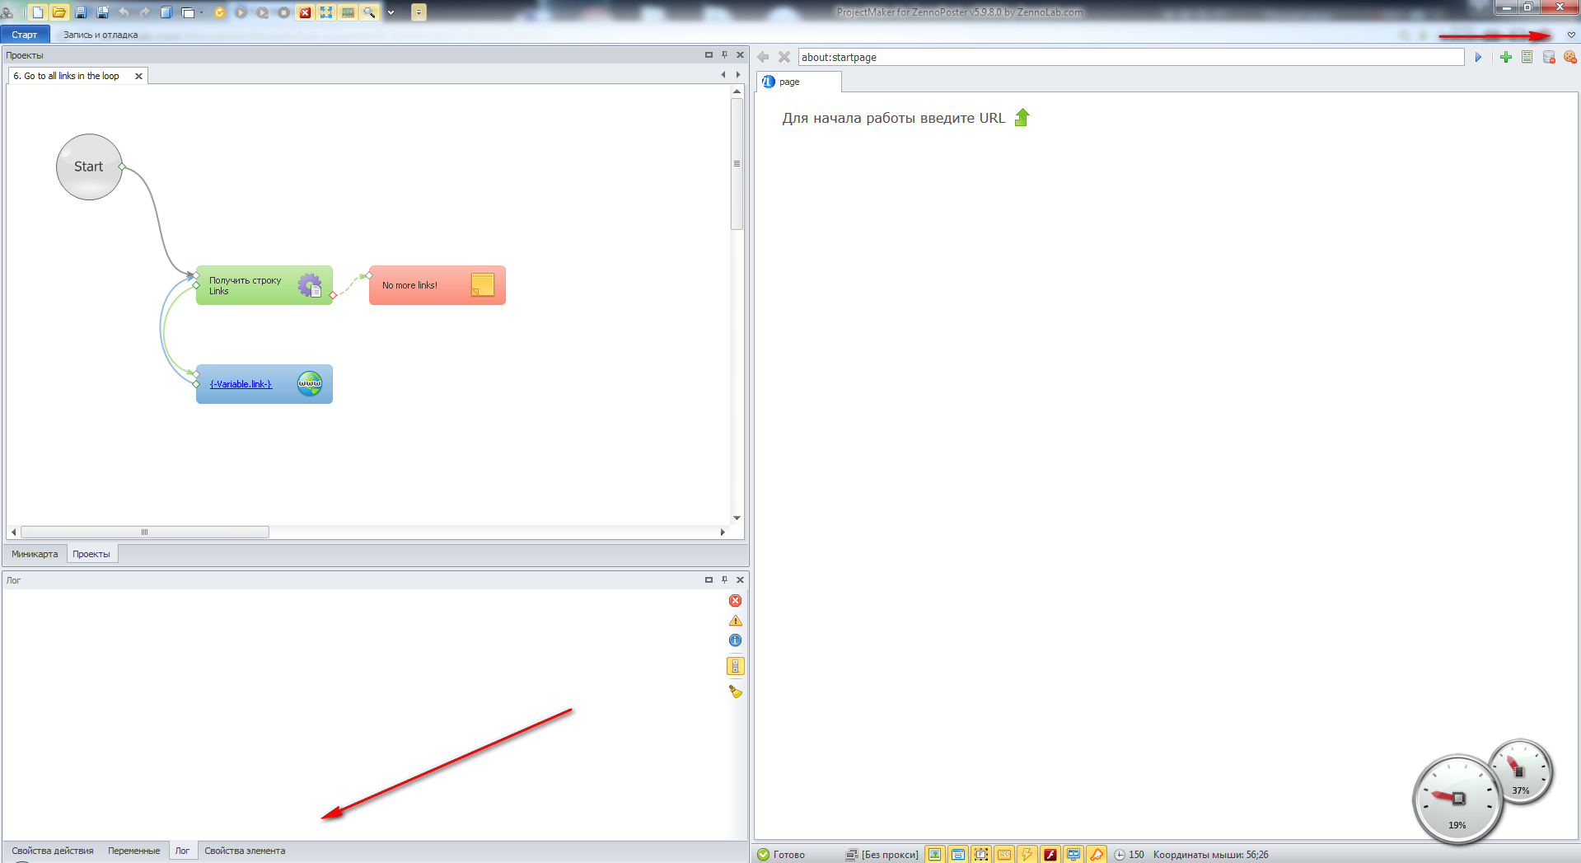Switch to the Миникарта tab

(35, 554)
